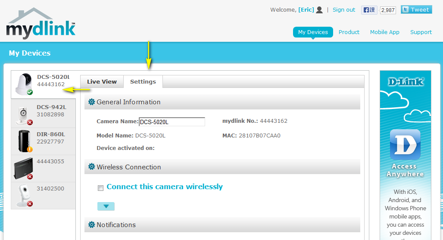Click the DCS-942L device name
The image size is (443, 240).
pyautogui.click(x=51, y=107)
